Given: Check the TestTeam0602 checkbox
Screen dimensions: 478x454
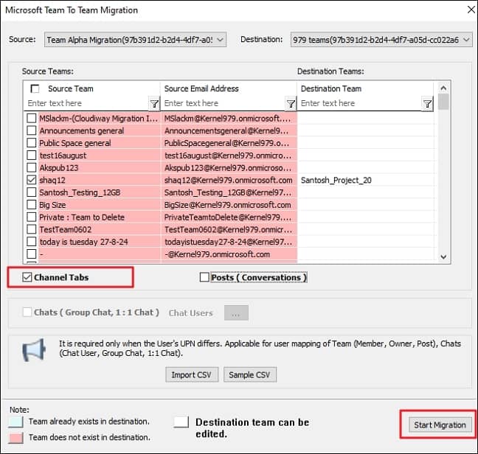Looking at the screenshot, I should coord(32,229).
